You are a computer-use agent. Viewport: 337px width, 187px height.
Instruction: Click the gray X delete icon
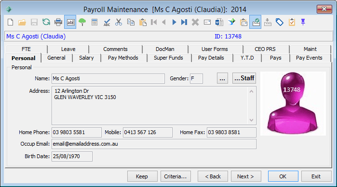click(x=195, y=22)
